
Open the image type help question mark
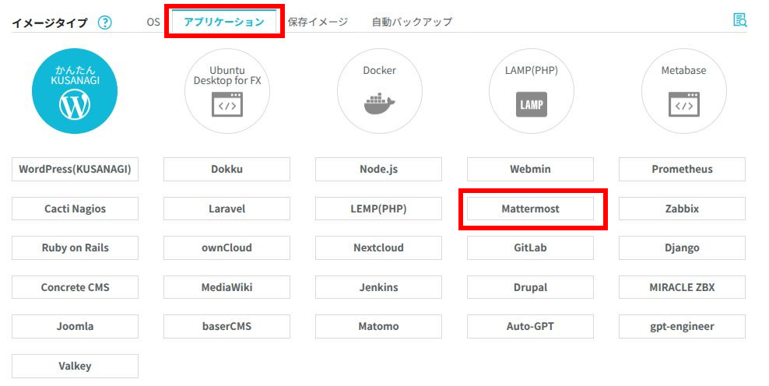(x=104, y=23)
